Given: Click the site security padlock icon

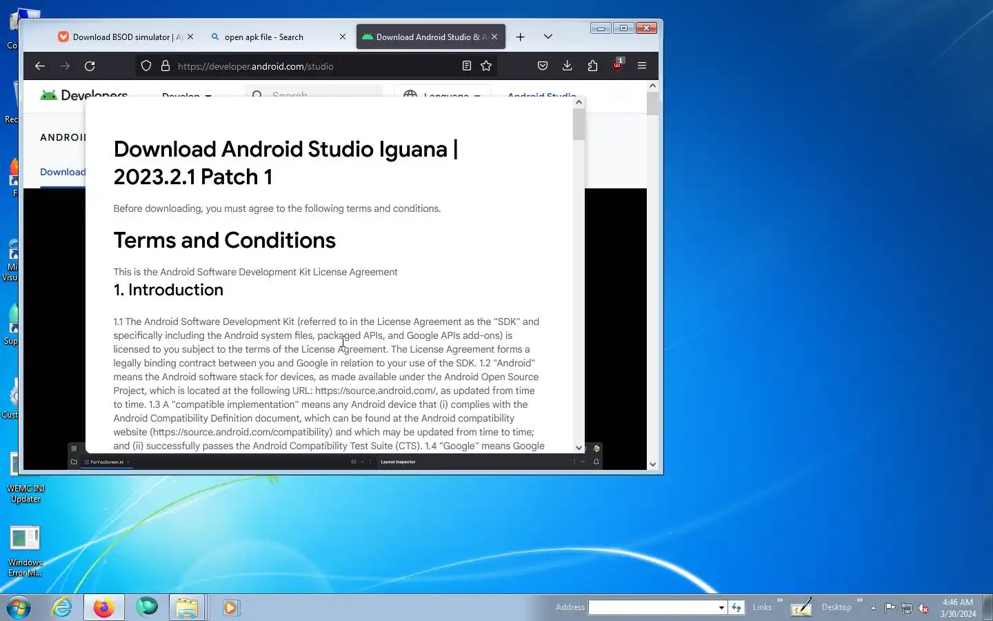Looking at the screenshot, I should (165, 66).
